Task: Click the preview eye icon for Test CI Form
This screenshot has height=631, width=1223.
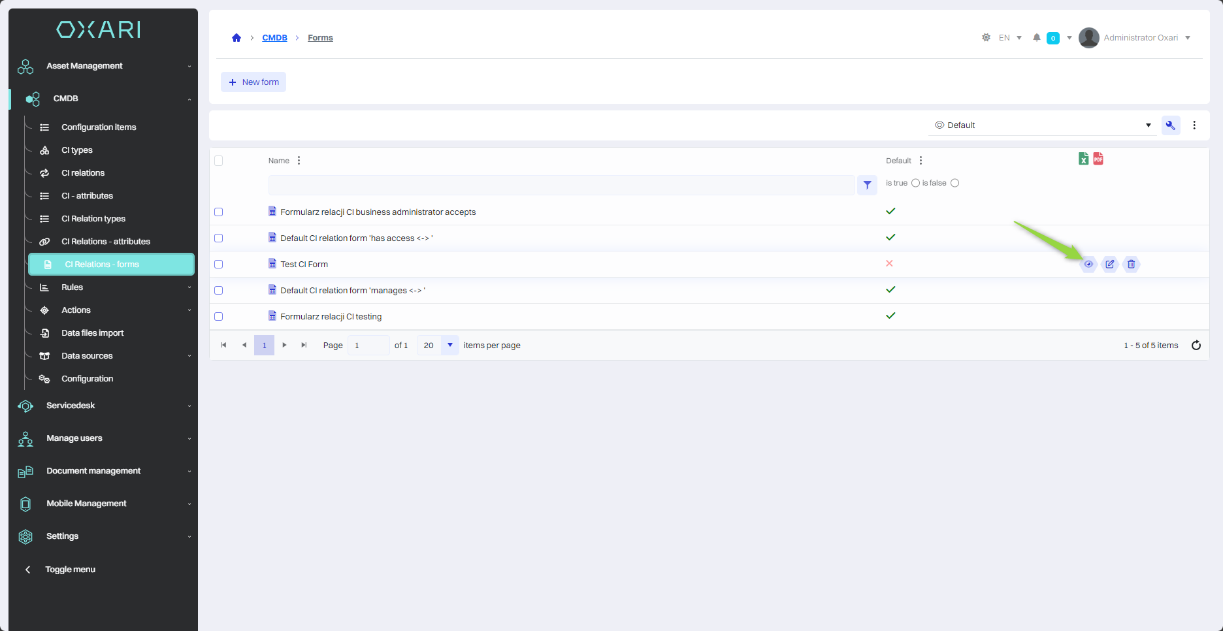Action: point(1088,265)
